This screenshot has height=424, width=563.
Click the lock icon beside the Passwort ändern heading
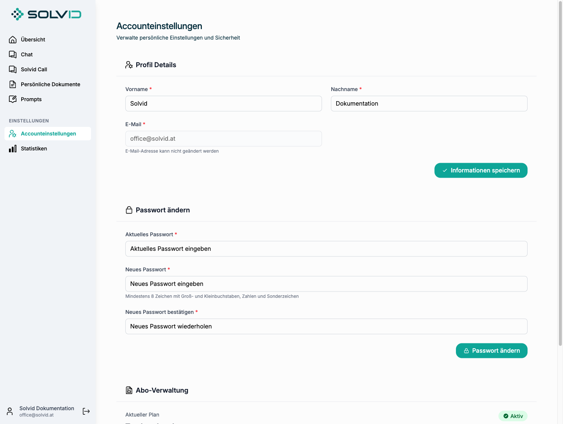129,210
